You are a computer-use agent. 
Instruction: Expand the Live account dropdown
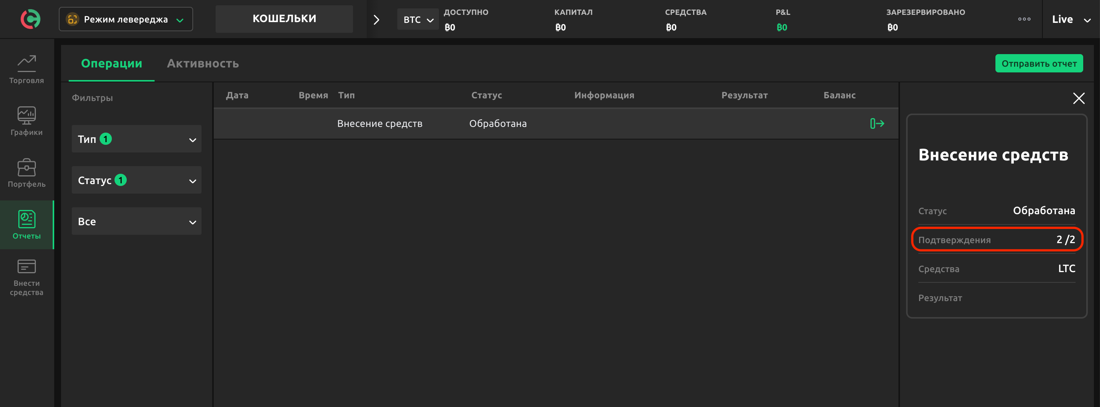tap(1070, 19)
